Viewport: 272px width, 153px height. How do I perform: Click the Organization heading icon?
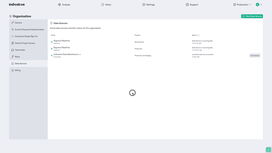click(x=11, y=16)
